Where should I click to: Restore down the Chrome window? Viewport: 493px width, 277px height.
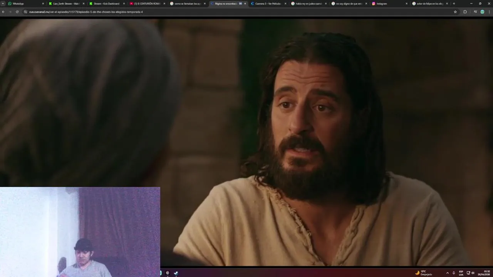[x=480, y=3]
